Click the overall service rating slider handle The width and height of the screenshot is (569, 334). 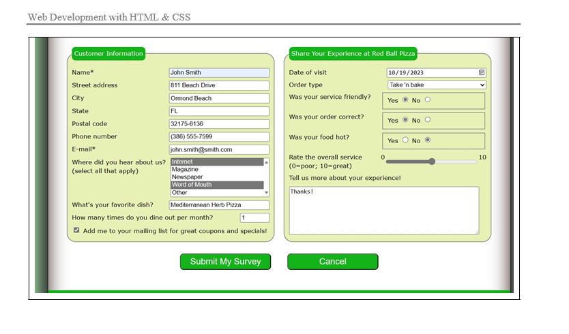tap(431, 162)
